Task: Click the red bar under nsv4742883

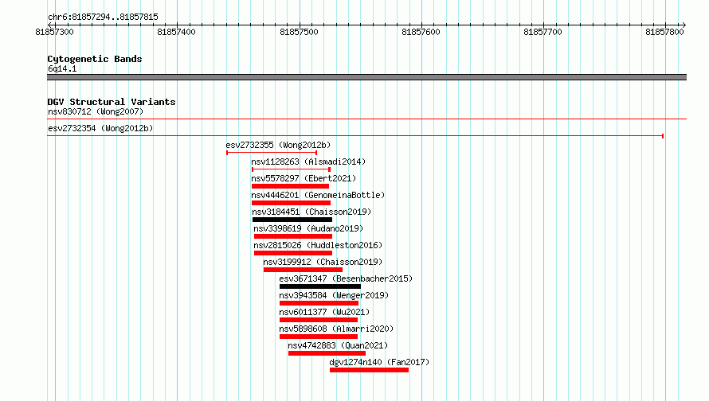Action: [327, 353]
